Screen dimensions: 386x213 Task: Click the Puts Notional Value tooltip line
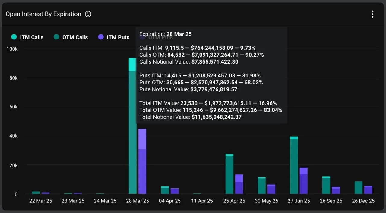[x=188, y=89]
